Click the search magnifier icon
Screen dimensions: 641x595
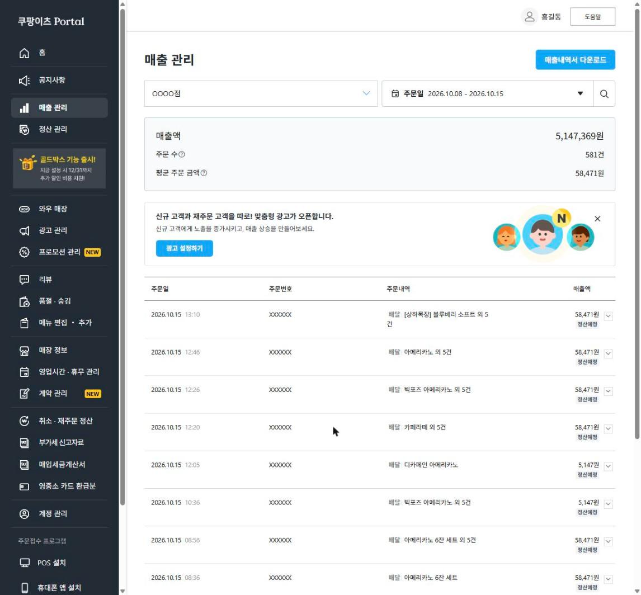coord(604,94)
